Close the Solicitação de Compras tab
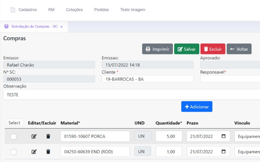The height and width of the screenshot is (162, 260). pos(61,26)
